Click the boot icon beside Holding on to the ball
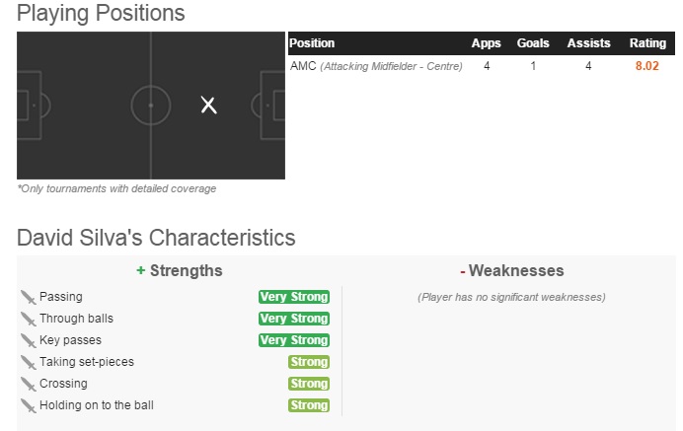683x431 pixels. click(28, 405)
